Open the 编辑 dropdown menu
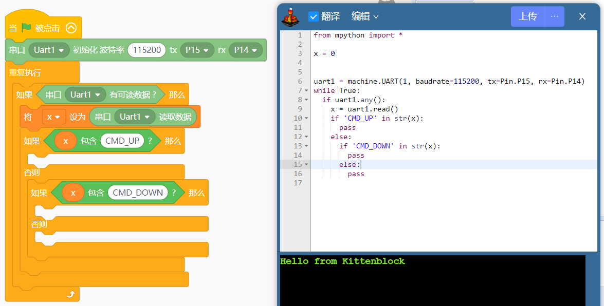 (365, 16)
